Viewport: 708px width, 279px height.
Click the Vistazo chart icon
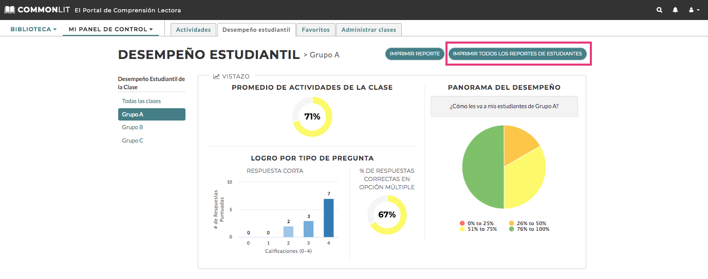click(x=216, y=76)
